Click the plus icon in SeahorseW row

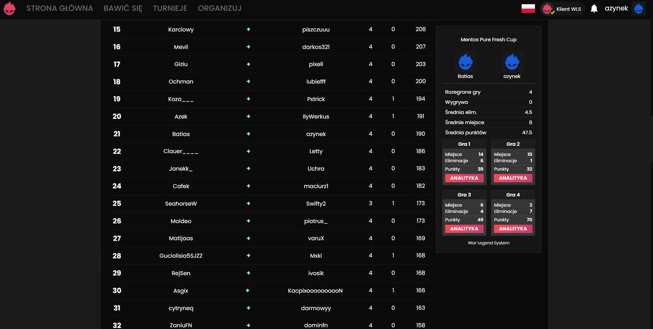tap(248, 204)
